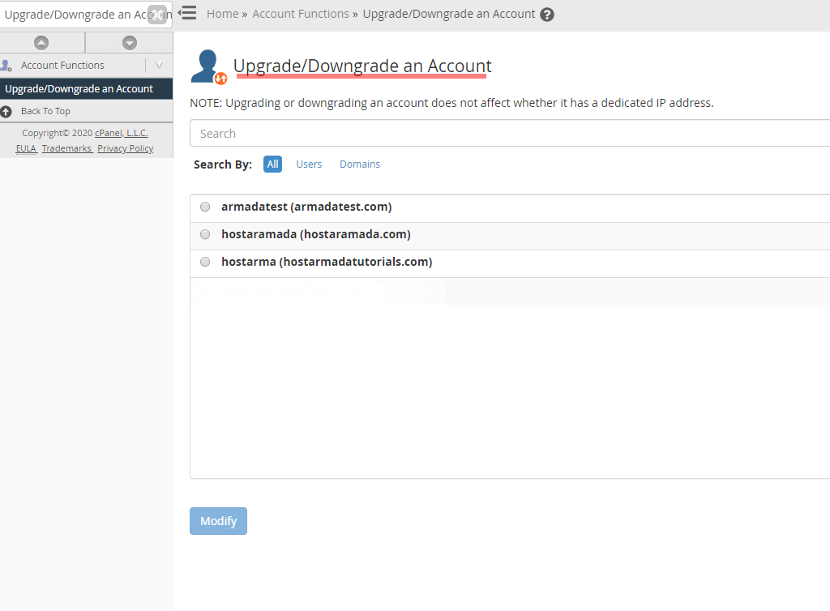Click the account Search input field
This screenshot has width=830, height=611.
486,133
